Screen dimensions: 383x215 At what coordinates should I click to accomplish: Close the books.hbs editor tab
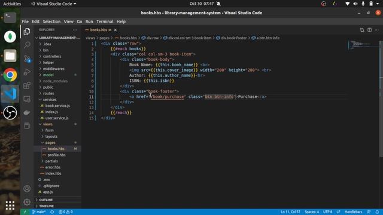coord(115,30)
